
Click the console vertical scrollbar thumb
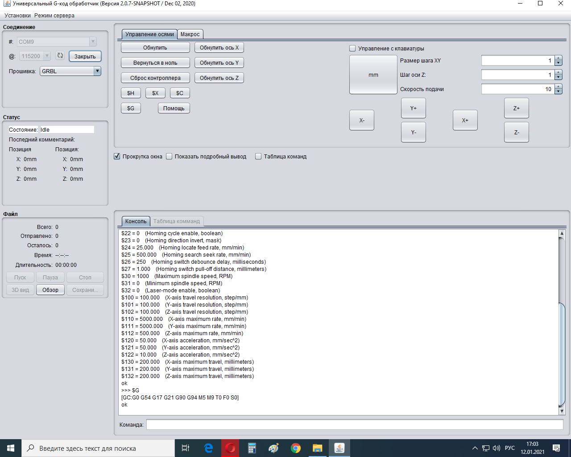point(562,354)
